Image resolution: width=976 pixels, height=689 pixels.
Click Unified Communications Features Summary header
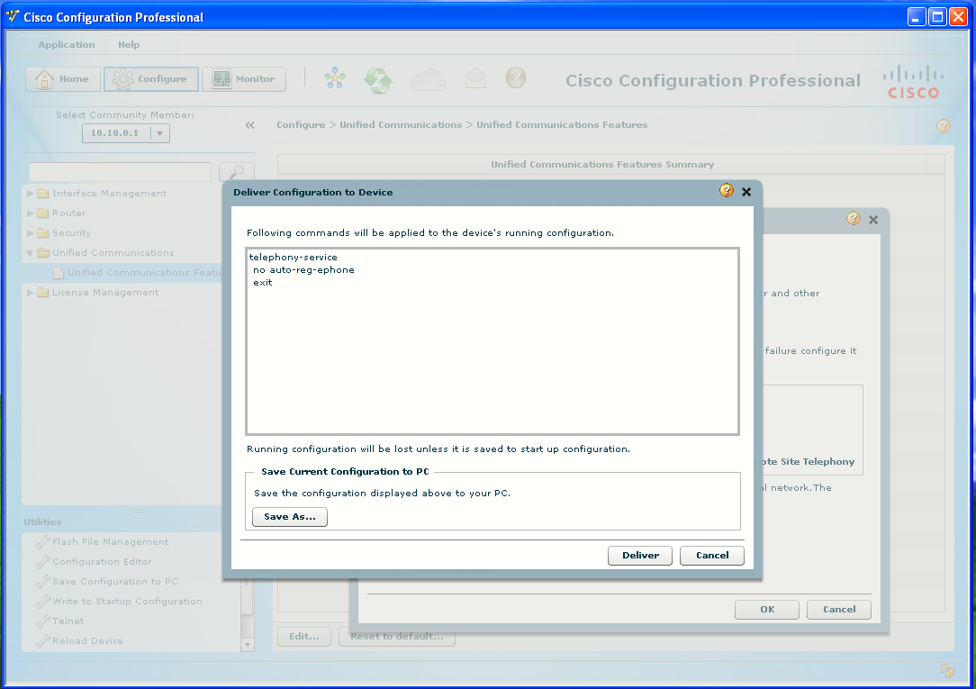(602, 165)
